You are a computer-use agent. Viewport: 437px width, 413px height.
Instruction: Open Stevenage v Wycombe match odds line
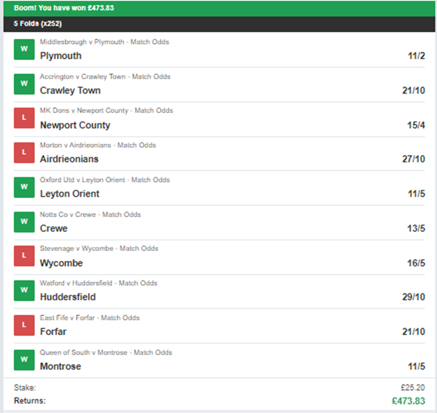(99, 249)
